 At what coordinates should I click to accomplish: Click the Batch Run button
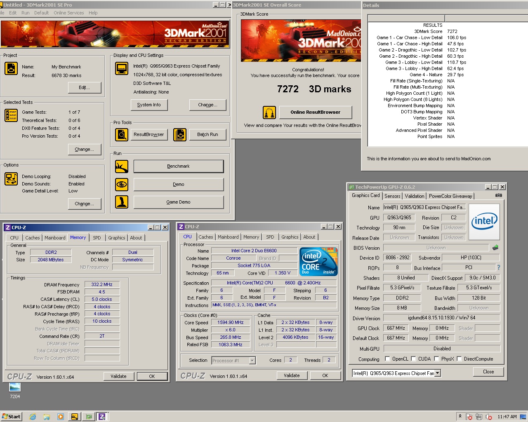207,134
